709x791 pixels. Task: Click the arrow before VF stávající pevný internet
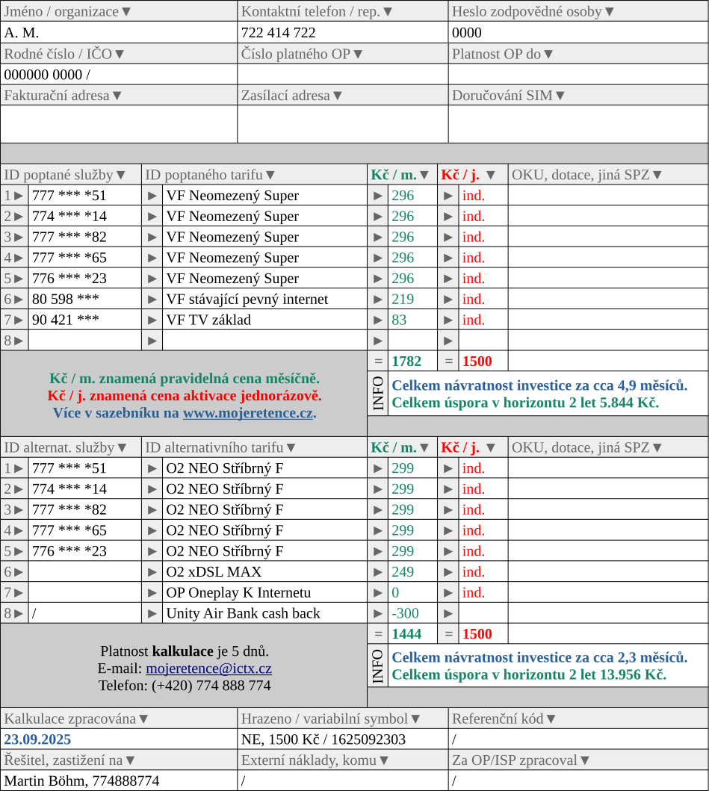pos(152,299)
